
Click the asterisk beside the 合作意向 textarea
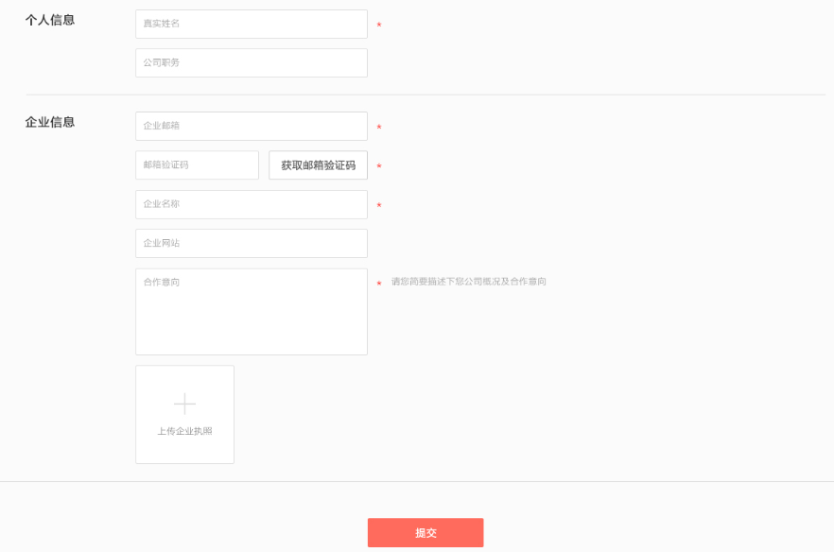click(x=378, y=285)
